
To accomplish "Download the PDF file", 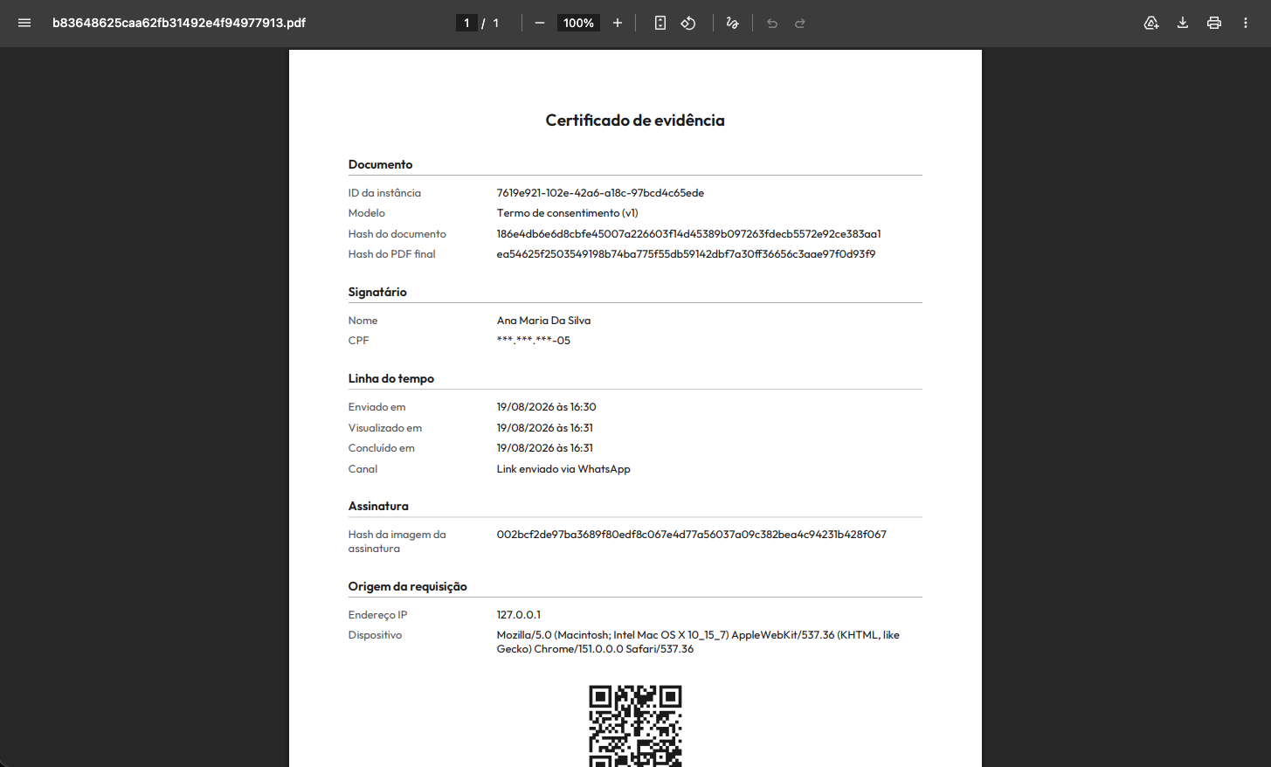I will [1183, 23].
